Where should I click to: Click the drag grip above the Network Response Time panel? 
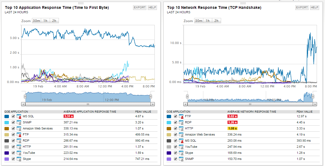[243, 3]
